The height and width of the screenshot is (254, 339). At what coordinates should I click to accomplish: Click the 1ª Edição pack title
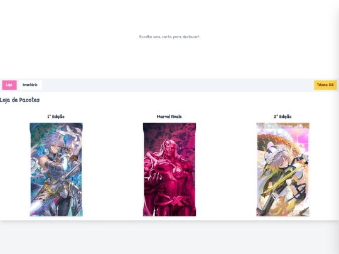[56, 117]
